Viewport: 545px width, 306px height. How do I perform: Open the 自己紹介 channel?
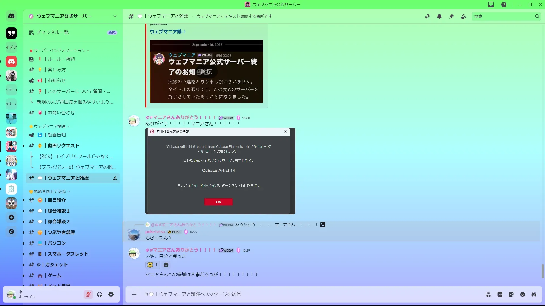[x=57, y=200]
